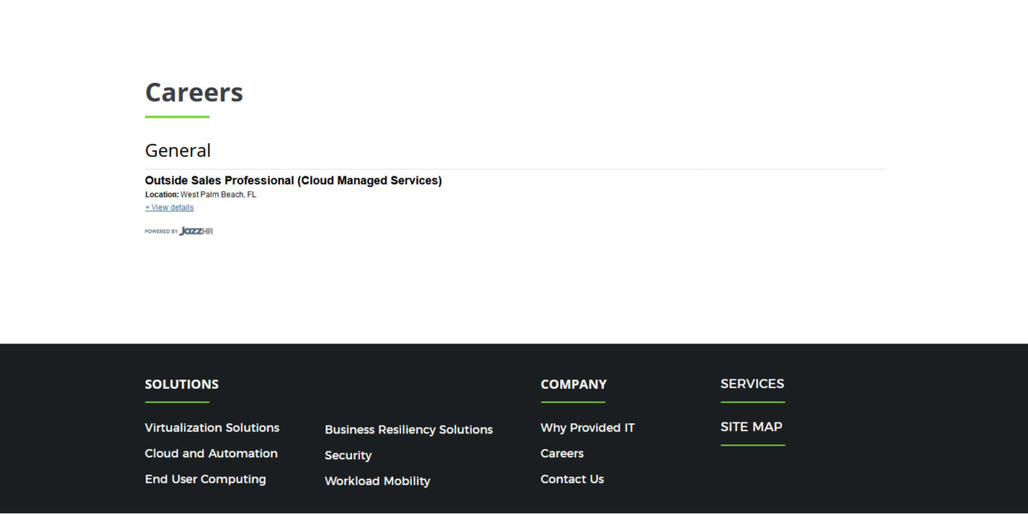
Task: Navigate to the Security footer link
Action: pyautogui.click(x=348, y=456)
